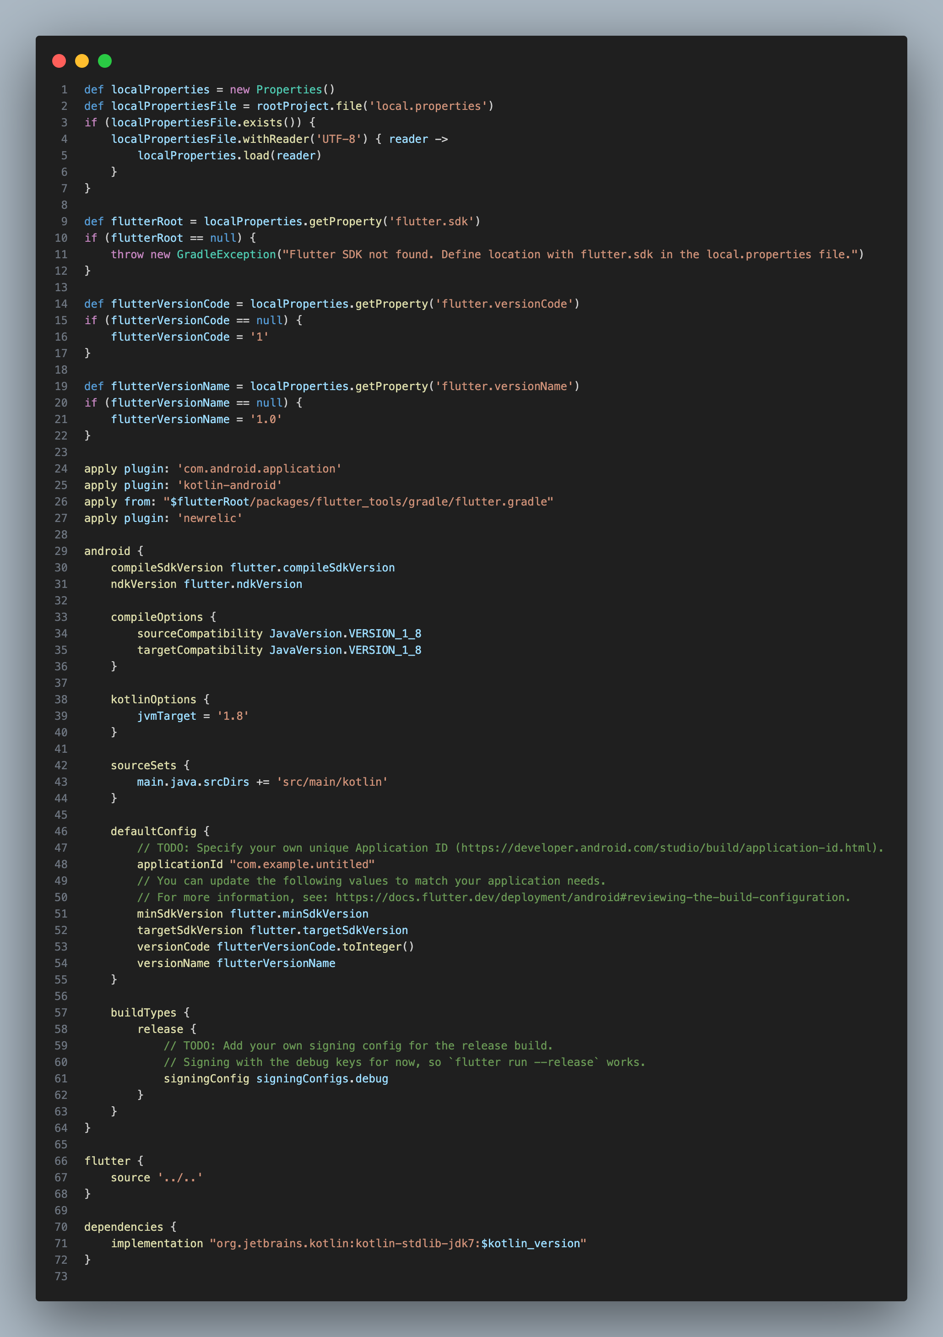Screen dimensions: 943x1337
Task: Click the red close window dot
Action: pyautogui.click(x=59, y=60)
